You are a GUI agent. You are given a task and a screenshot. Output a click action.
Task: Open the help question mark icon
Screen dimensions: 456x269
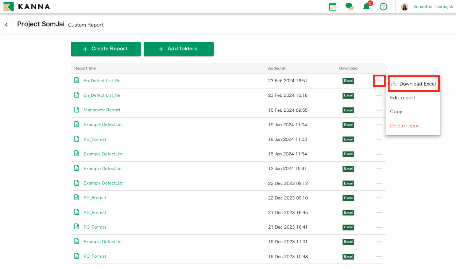pyautogui.click(x=383, y=6)
